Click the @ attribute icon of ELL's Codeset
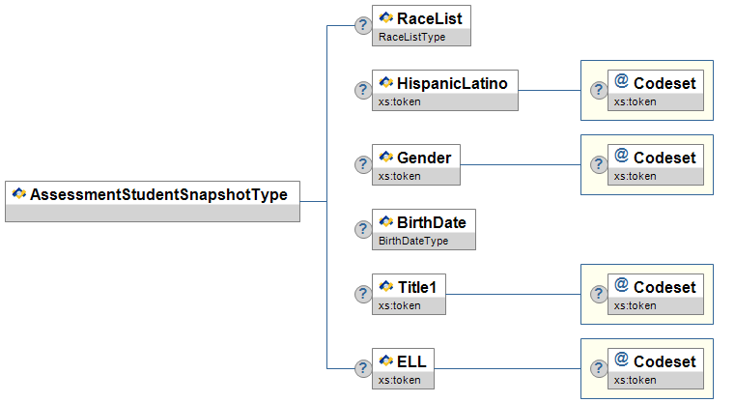This screenshot has width=735, height=403. pos(622,359)
